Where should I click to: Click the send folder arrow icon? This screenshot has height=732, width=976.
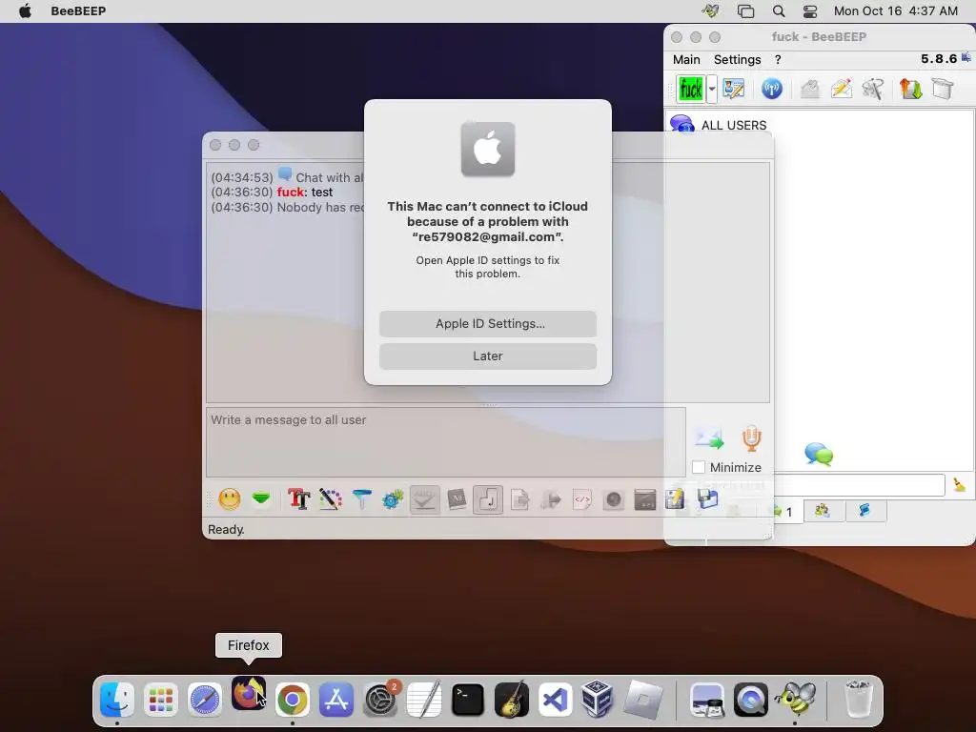click(551, 499)
